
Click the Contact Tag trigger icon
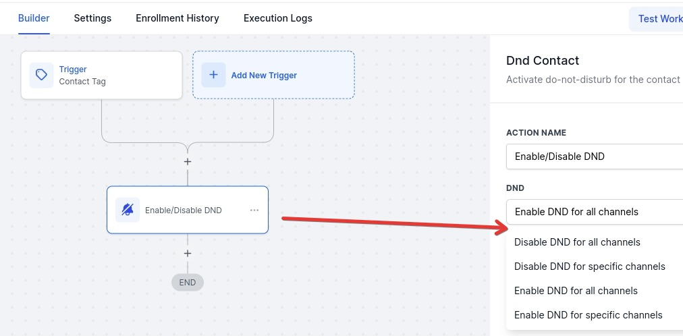point(41,75)
